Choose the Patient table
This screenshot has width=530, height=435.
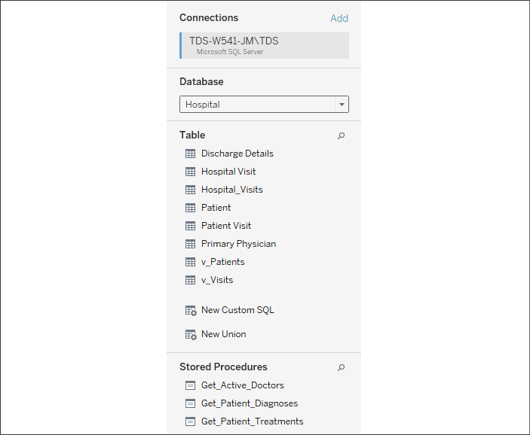pos(216,208)
